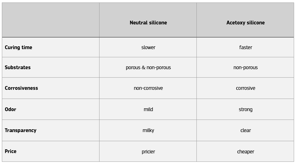Screen dimensions: 295x164
Task: Select the Substrates row label
Action: tap(18, 67)
